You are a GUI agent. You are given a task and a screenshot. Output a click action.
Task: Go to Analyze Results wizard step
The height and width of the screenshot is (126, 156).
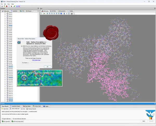coord(31,109)
